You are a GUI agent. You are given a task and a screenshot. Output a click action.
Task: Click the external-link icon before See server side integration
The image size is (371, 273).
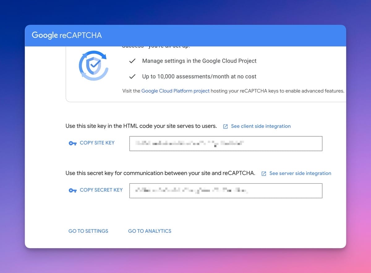[264, 173]
